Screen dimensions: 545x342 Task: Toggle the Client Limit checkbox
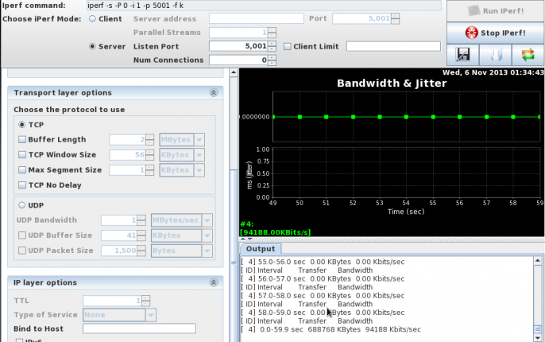pyautogui.click(x=288, y=46)
